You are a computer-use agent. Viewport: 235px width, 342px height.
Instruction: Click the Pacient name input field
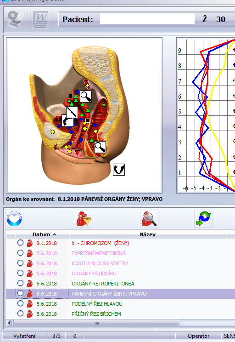pos(147,19)
